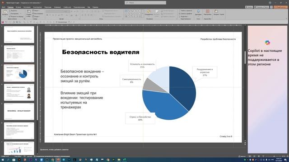Open the paragraph group dialog launcher

pos(123,19)
